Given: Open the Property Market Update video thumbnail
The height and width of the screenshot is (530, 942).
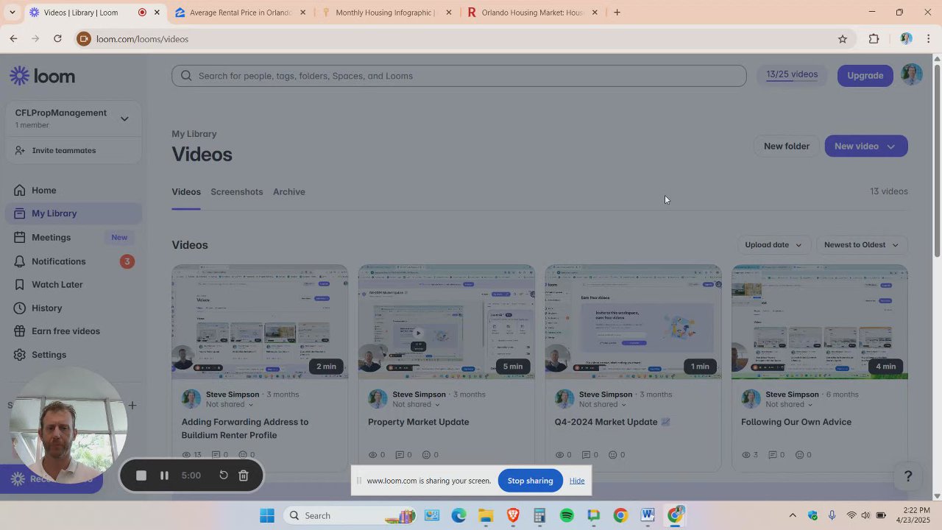Looking at the screenshot, I should (x=446, y=322).
